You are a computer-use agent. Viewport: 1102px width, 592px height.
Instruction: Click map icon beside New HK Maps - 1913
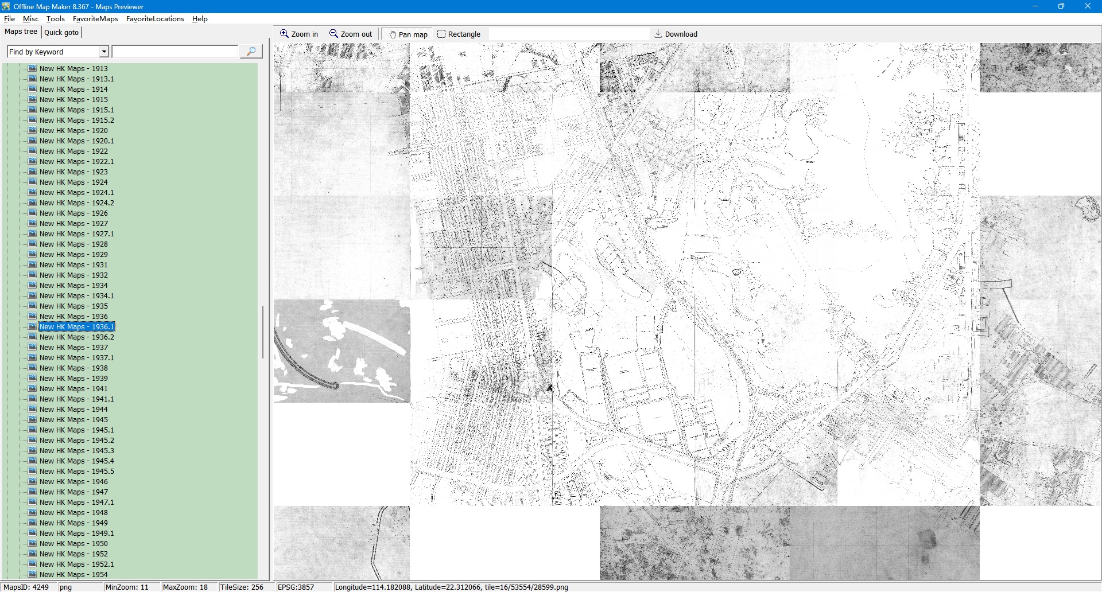pyautogui.click(x=33, y=68)
